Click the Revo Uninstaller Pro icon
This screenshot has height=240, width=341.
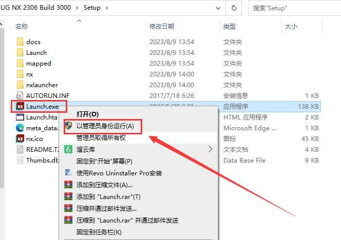pos(68,173)
